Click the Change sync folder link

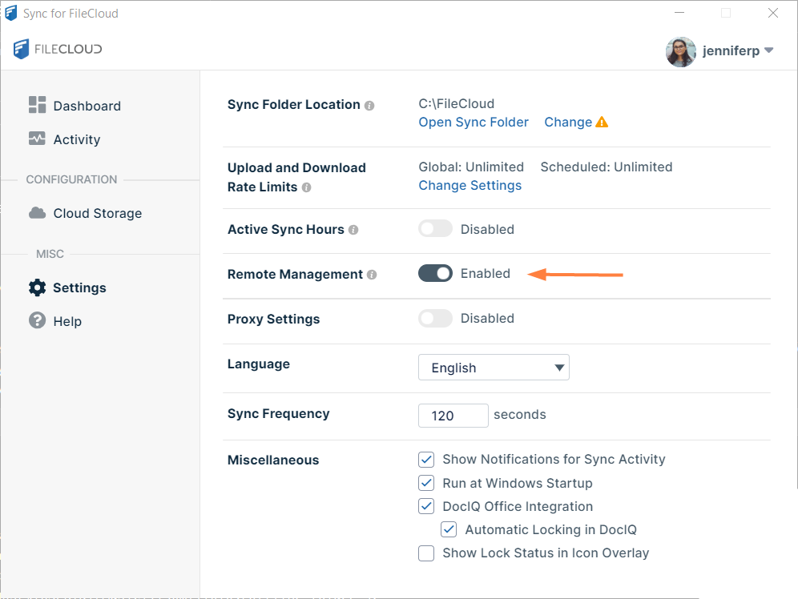pyautogui.click(x=568, y=123)
